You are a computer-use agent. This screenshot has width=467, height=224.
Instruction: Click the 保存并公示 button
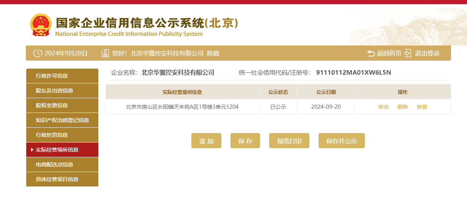click(x=342, y=141)
